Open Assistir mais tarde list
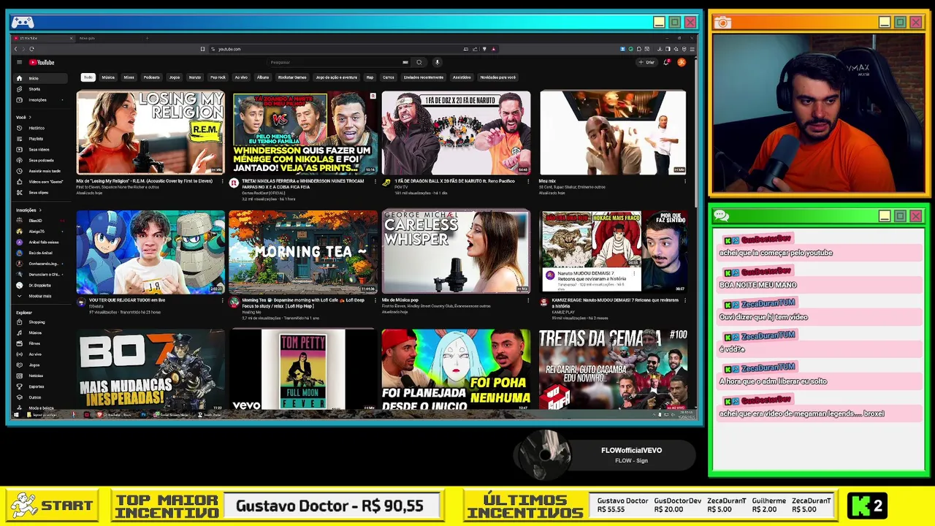The image size is (935, 526). click(40, 171)
